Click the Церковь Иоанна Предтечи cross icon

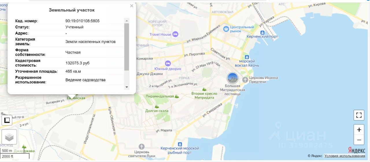tap(245, 80)
